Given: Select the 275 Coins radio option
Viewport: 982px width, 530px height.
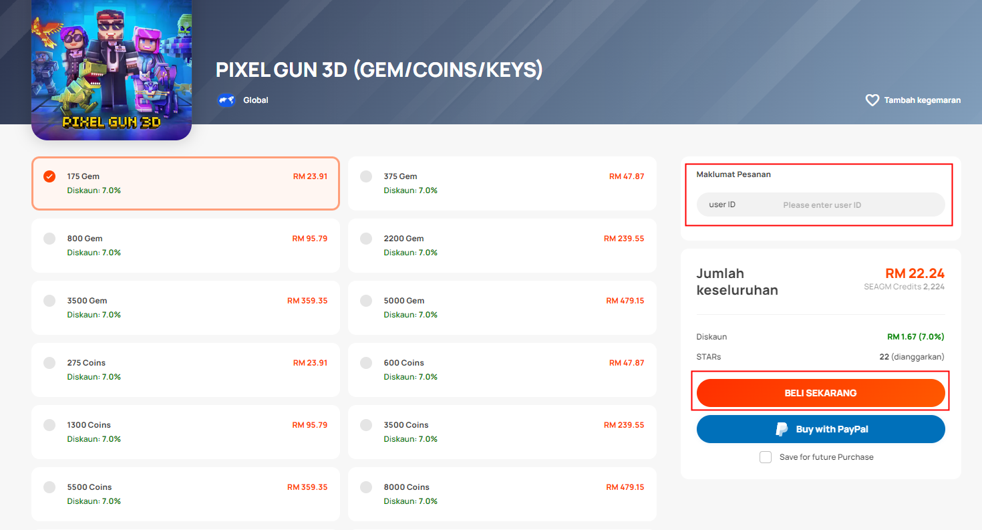Looking at the screenshot, I should [49, 363].
